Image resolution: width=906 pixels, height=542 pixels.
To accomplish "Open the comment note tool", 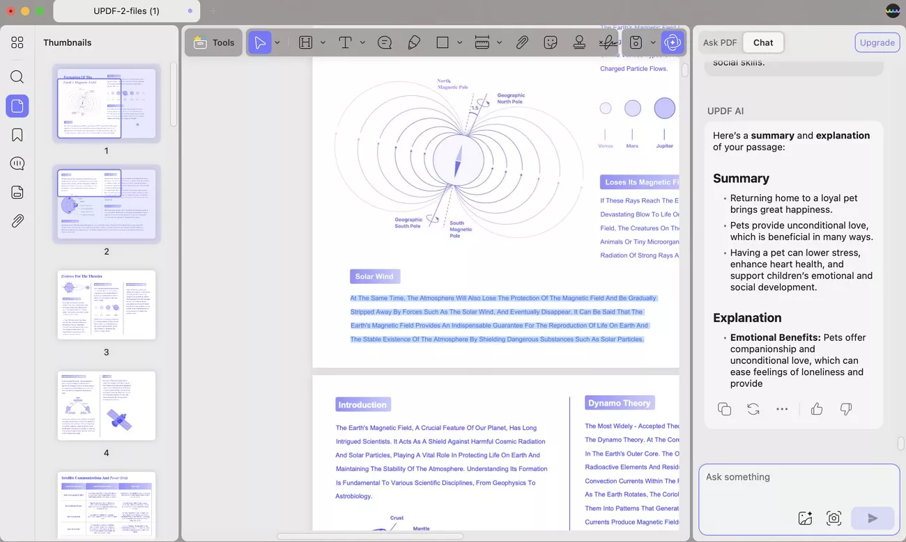I will [385, 42].
